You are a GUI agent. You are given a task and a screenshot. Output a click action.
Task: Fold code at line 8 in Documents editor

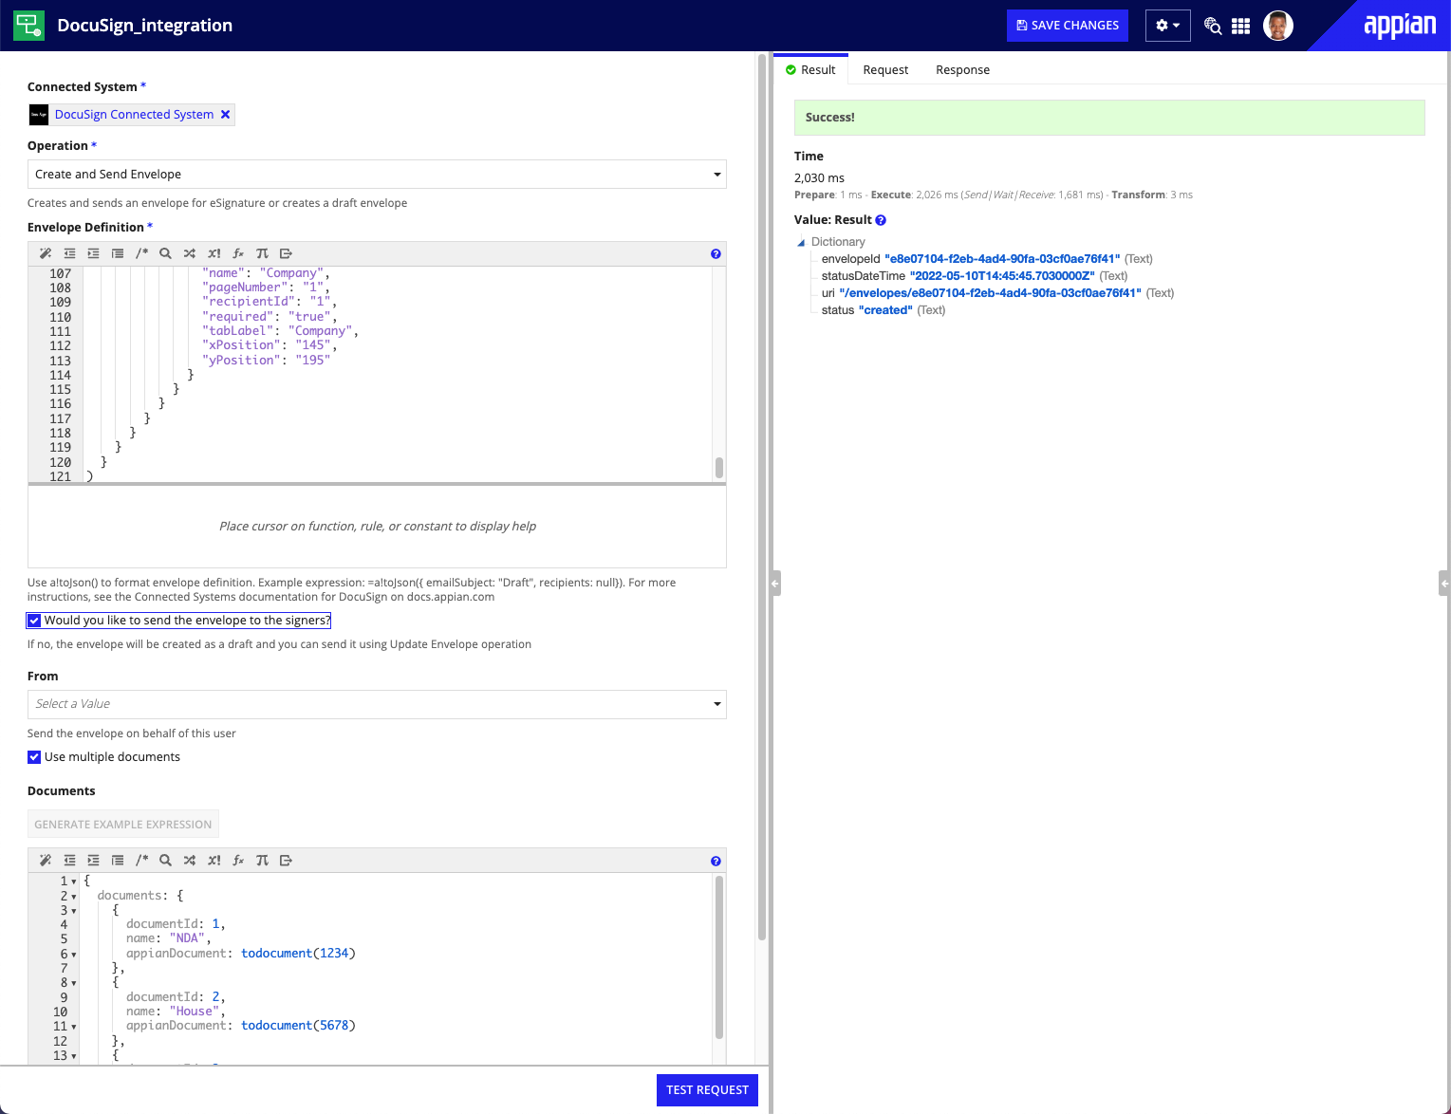coord(74,983)
